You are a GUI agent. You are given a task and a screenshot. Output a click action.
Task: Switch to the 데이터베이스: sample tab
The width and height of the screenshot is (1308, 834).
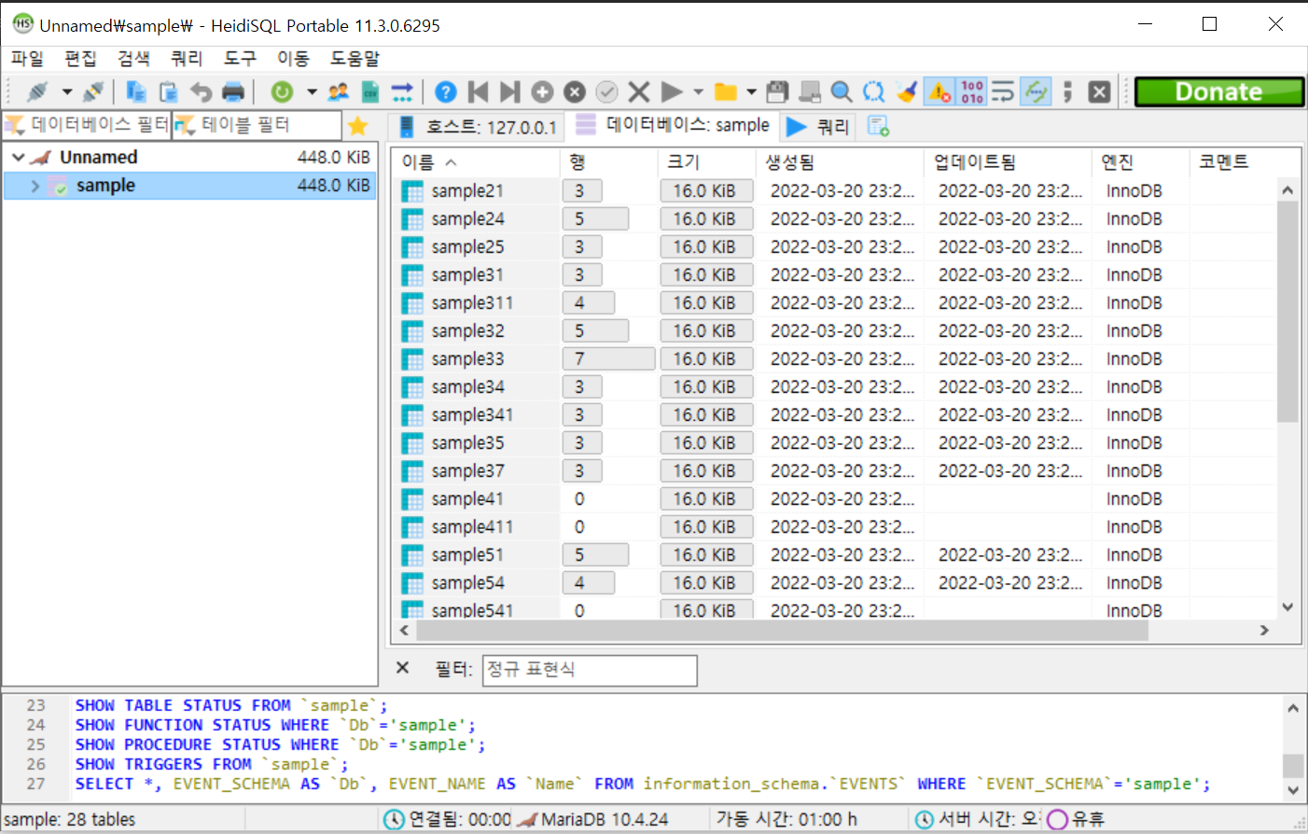tap(673, 125)
